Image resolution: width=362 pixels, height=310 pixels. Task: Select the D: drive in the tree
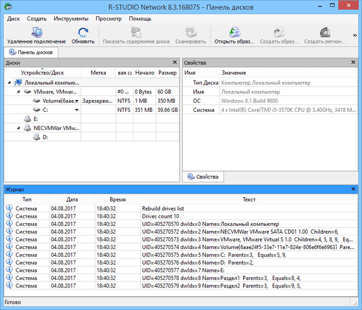point(45,137)
